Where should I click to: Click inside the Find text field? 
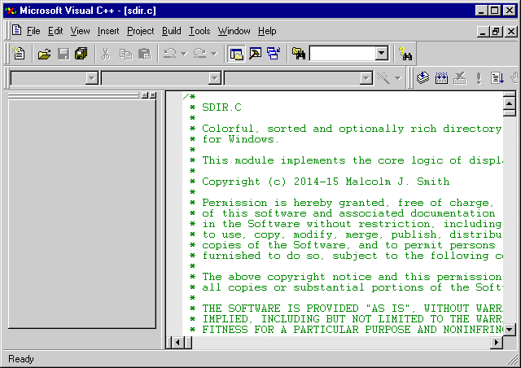(342, 53)
